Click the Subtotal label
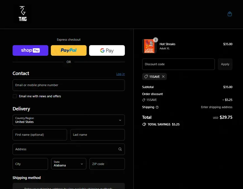Image resolution: width=243 pixels, height=189 pixels. tap(148, 87)
